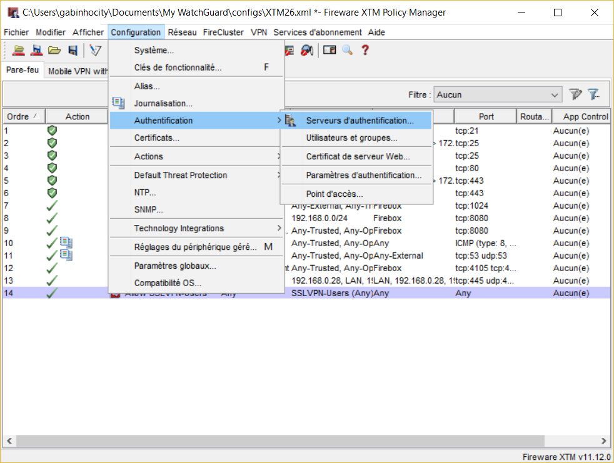614x463 pixels.
Task: Open the Aide menu
Action: (376, 32)
